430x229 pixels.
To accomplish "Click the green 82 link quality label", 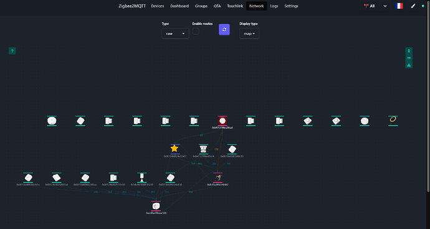I will (201, 135).
